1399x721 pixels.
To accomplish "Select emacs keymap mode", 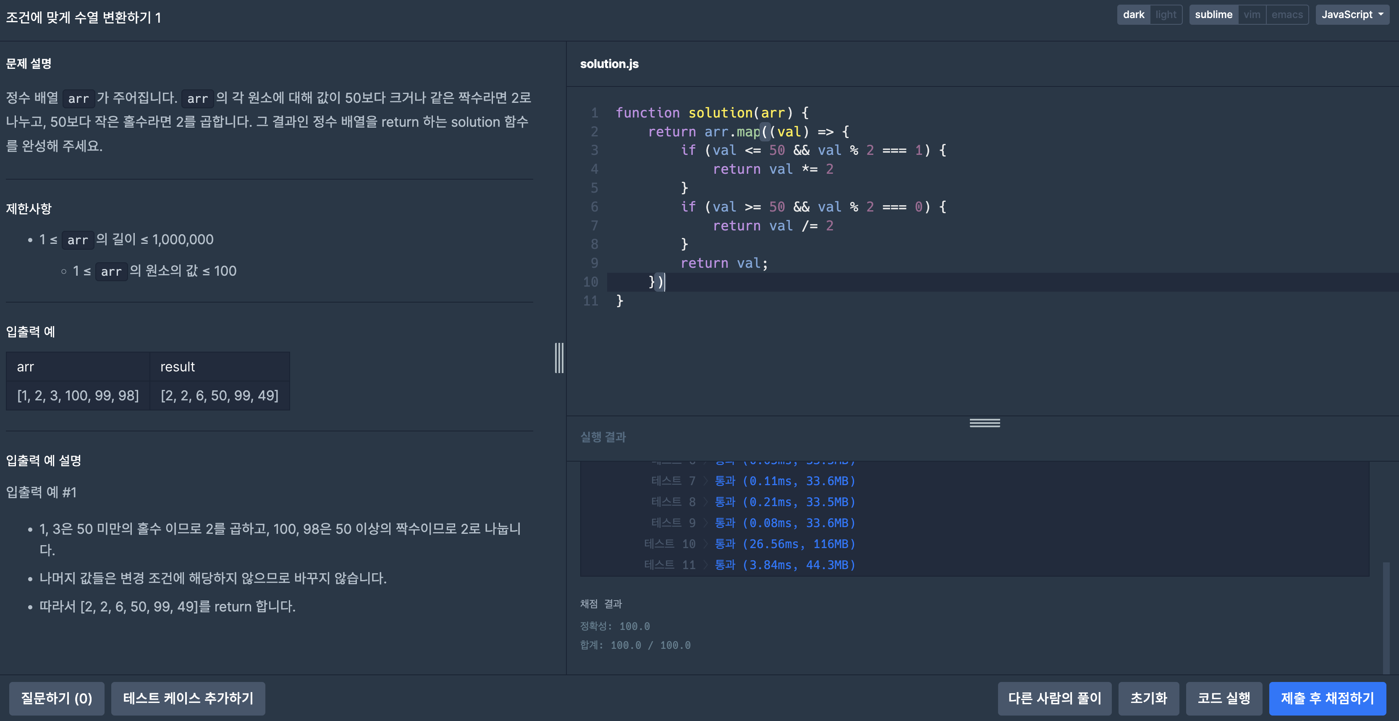I will click(x=1286, y=15).
